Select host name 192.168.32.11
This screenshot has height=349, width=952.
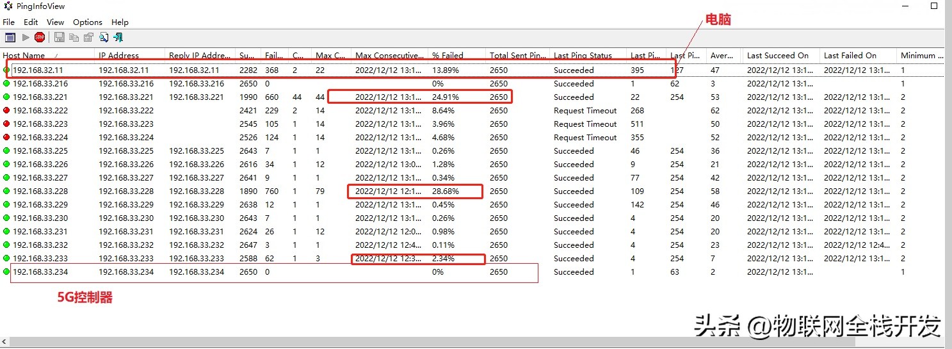pyautogui.click(x=38, y=70)
